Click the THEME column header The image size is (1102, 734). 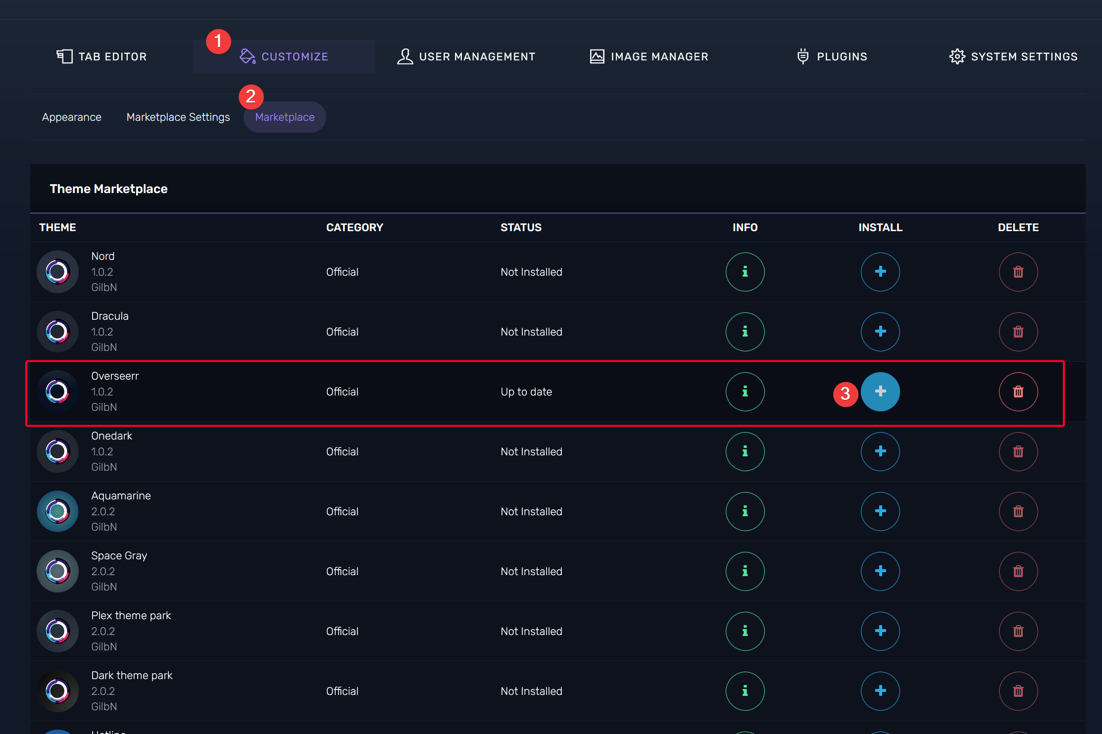[57, 227]
